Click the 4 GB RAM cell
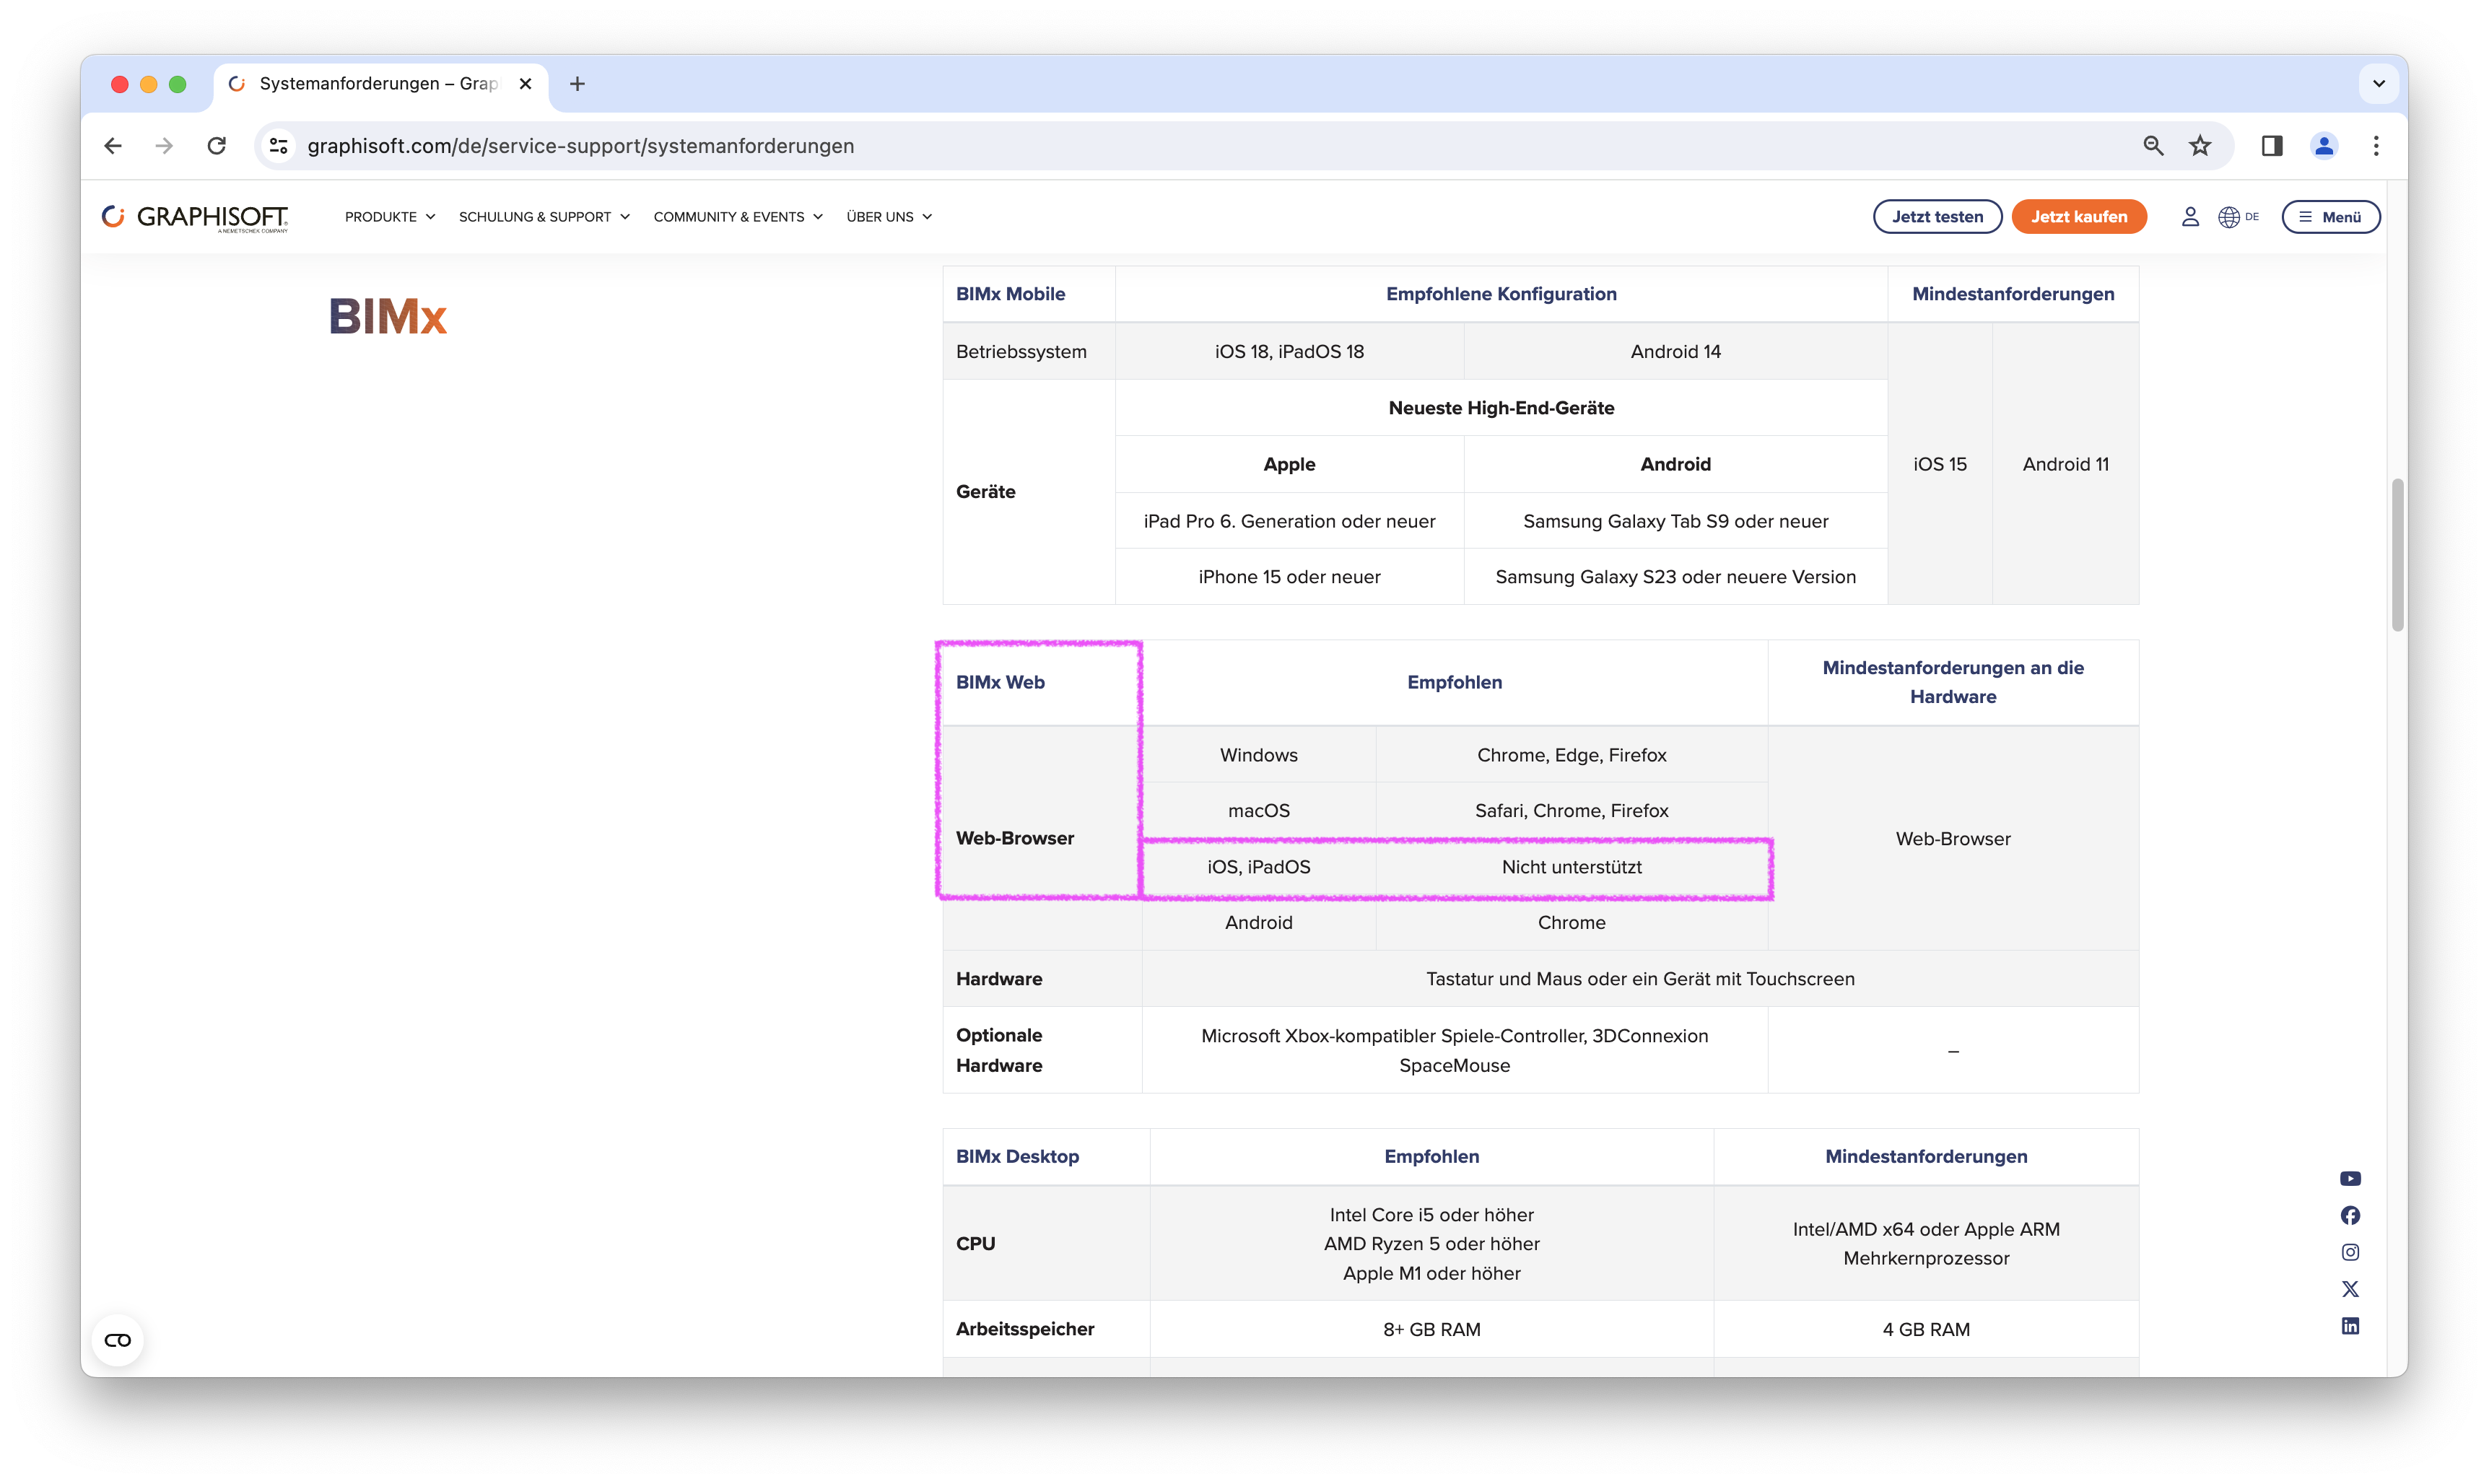2489x1484 pixels. [1926, 1329]
